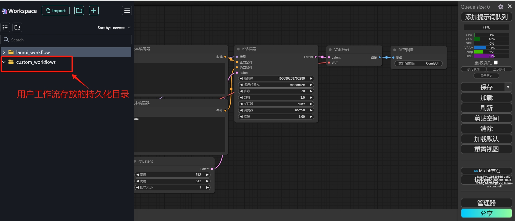Open the folder icon button in Workspace header
The width and height of the screenshot is (515, 221).
79,10
